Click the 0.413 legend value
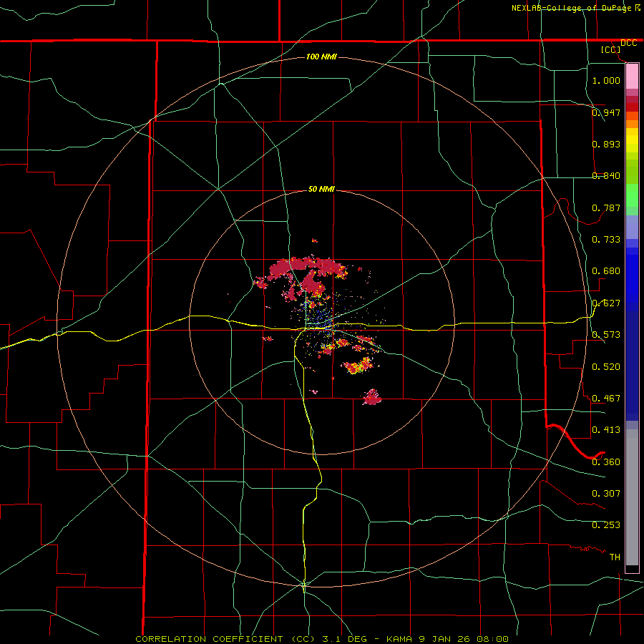This screenshot has height=644, width=644. click(x=606, y=429)
